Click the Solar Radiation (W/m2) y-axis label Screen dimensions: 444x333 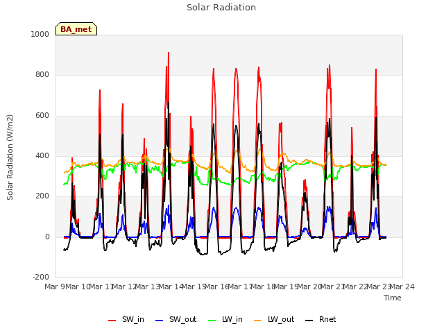click(10, 157)
